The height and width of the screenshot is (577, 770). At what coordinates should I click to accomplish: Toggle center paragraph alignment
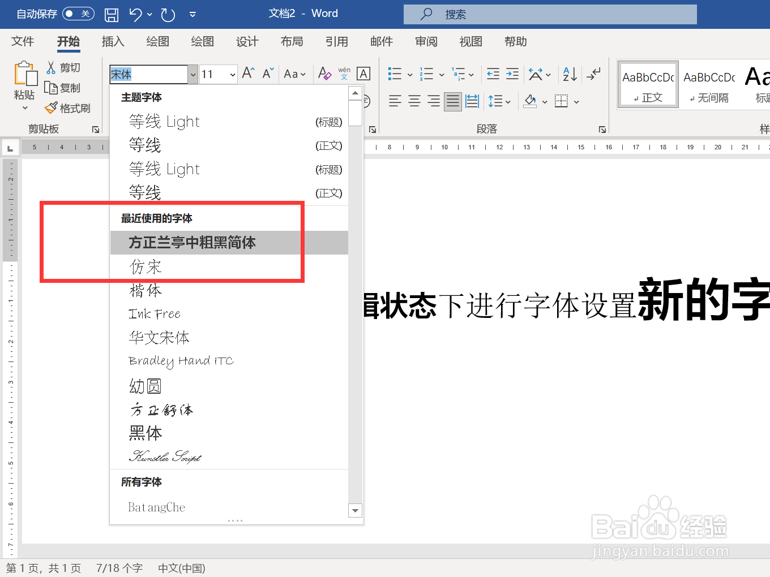point(414,101)
